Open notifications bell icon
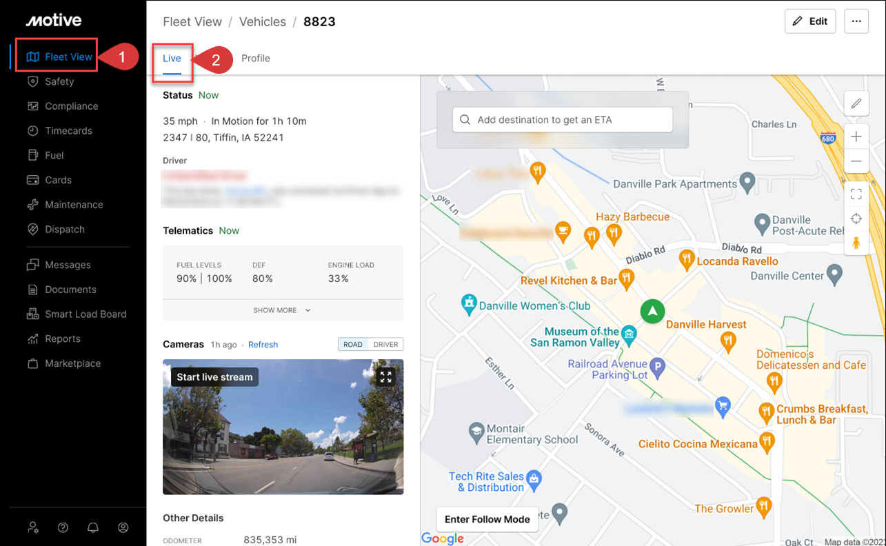 (93, 527)
